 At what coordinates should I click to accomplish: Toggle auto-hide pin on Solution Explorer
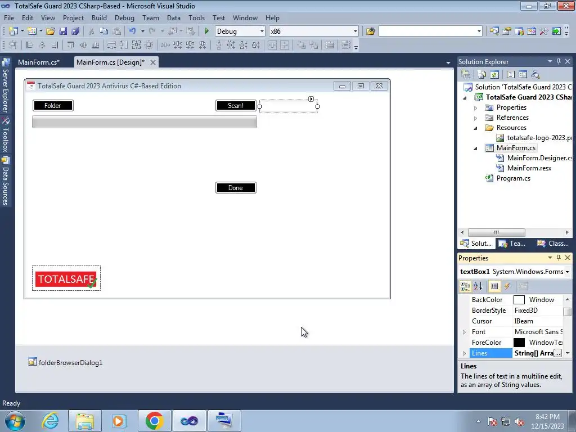559,61
